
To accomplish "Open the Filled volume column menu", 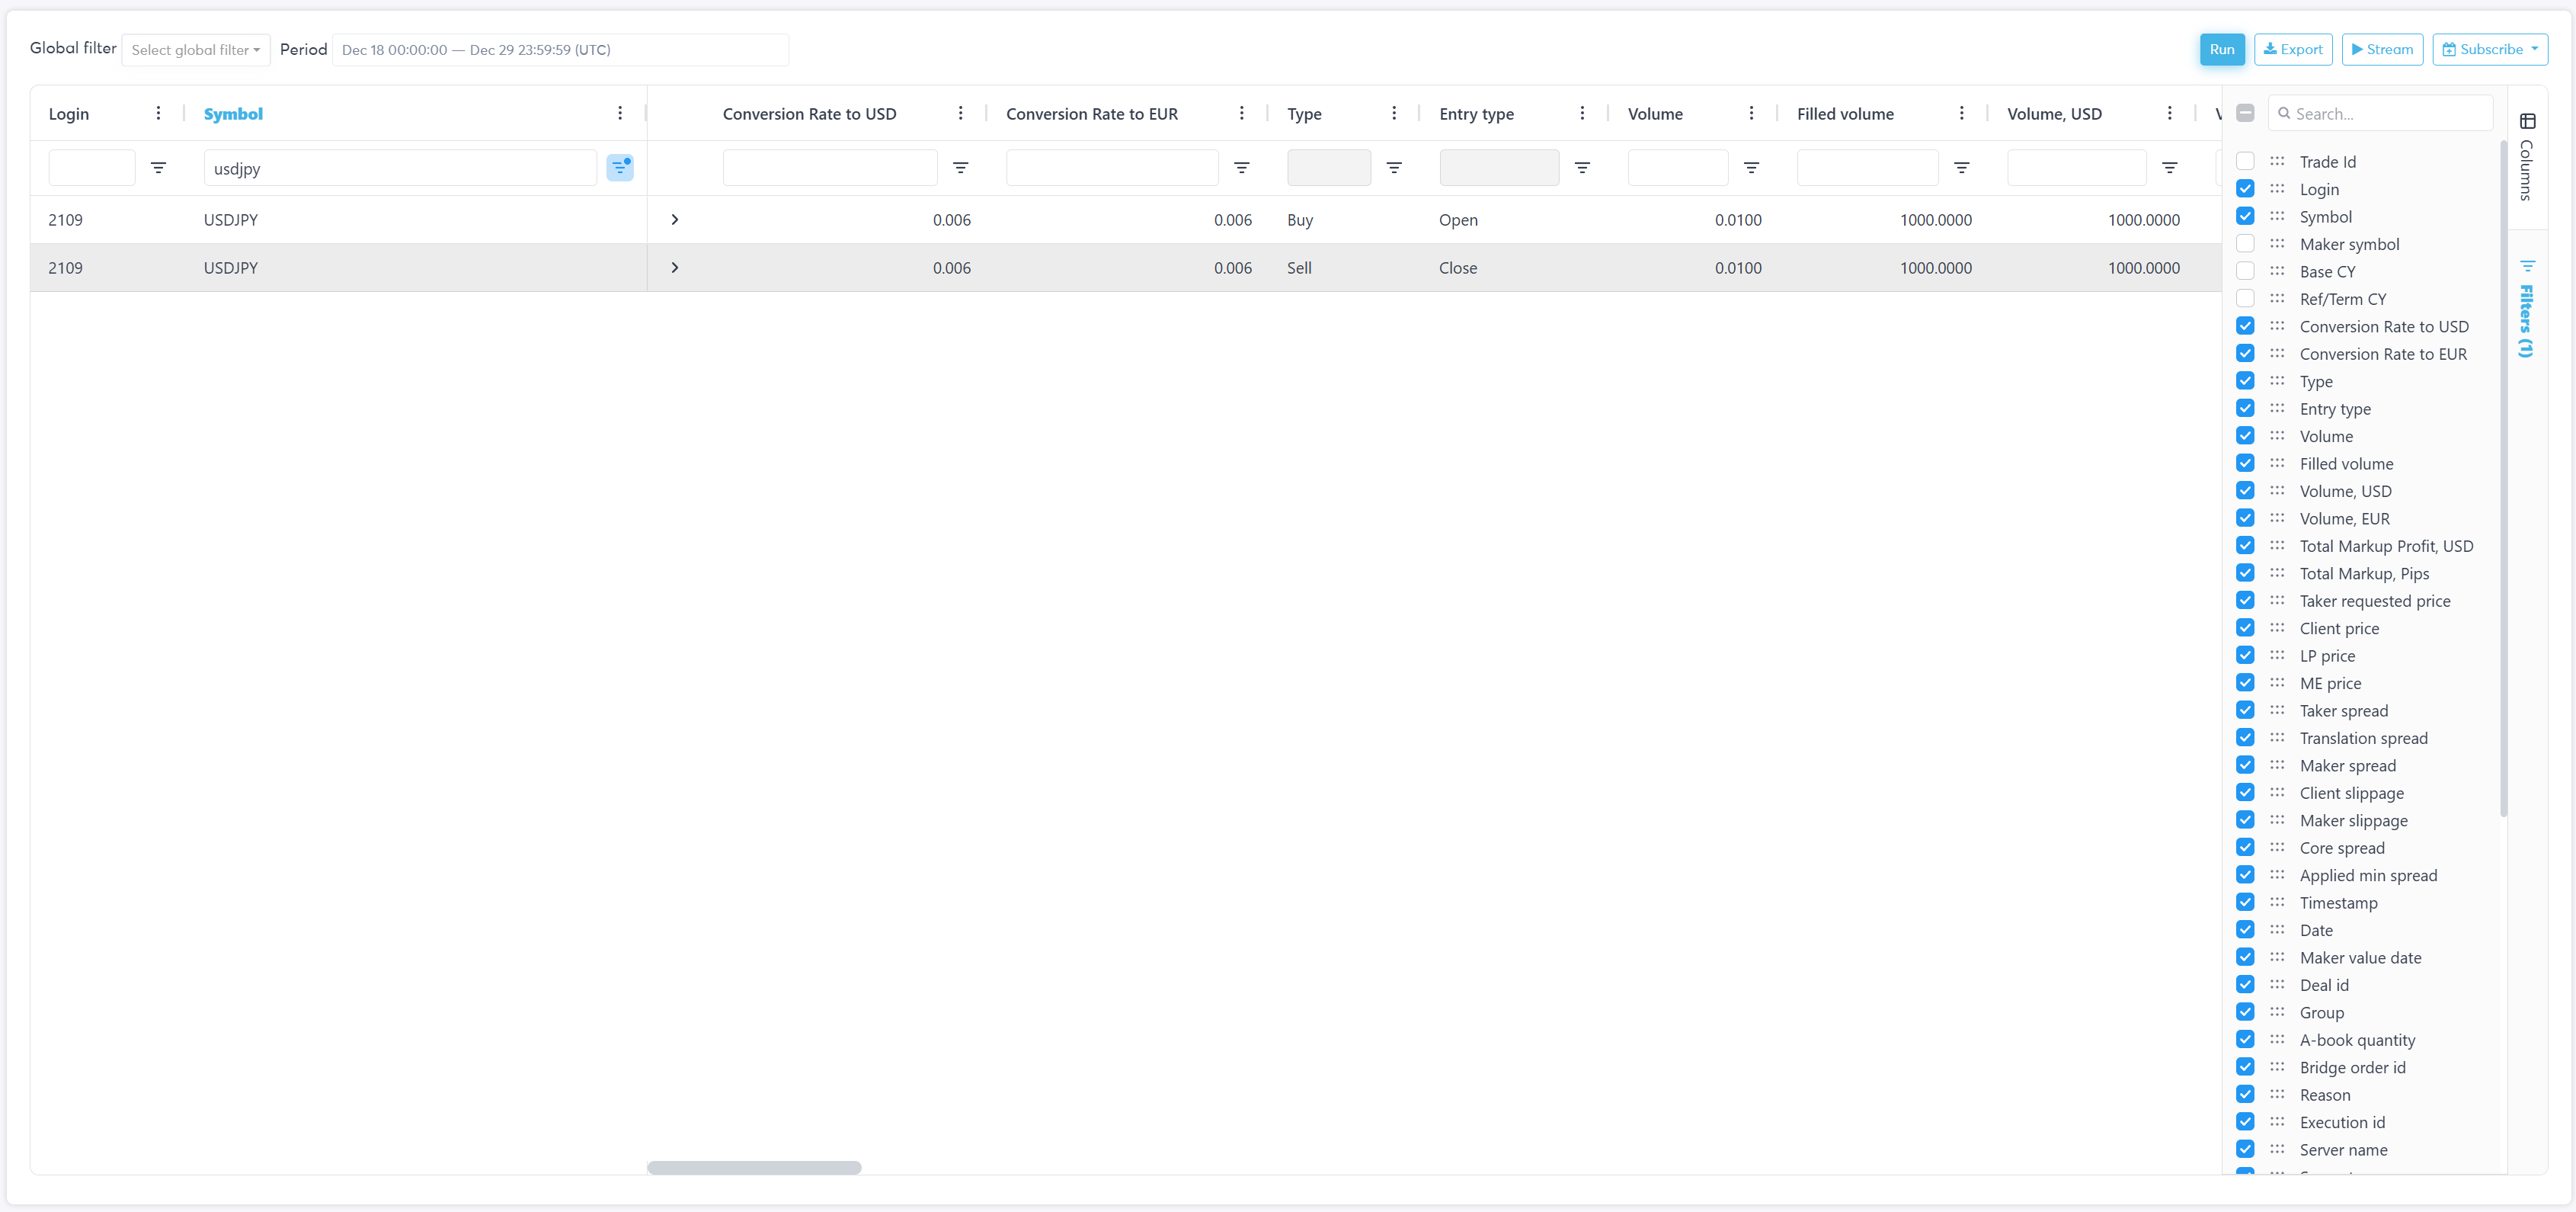I will tap(1961, 113).
